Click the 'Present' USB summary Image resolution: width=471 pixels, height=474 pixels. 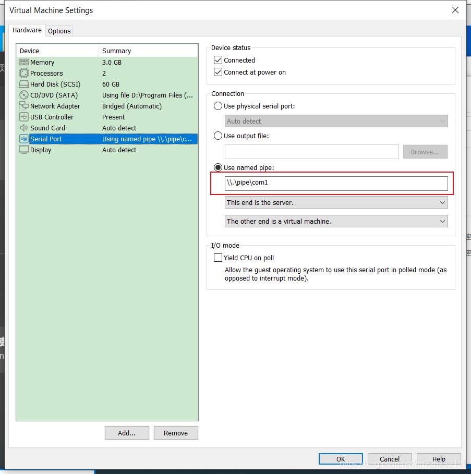tap(113, 117)
